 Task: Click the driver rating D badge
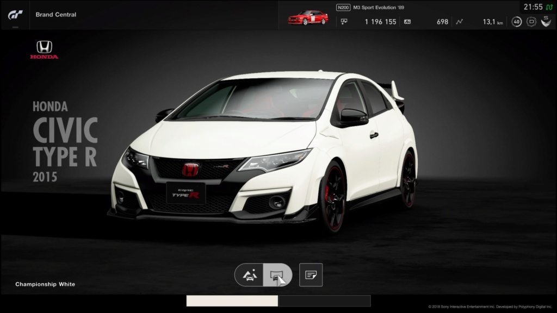click(x=531, y=22)
